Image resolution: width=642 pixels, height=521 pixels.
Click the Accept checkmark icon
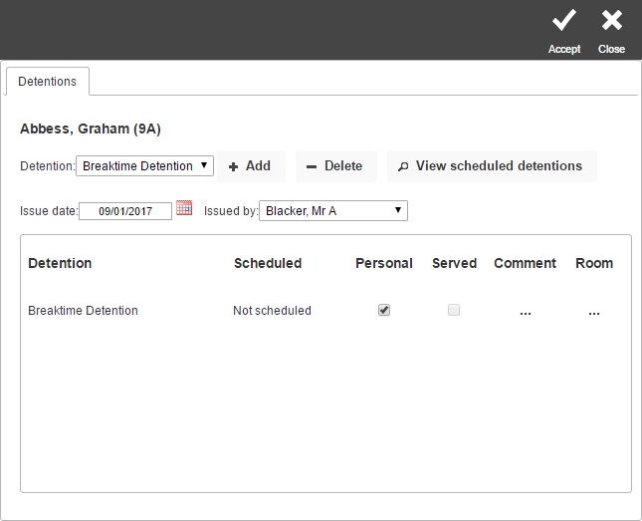pyautogui.click(x=564, y=21)
